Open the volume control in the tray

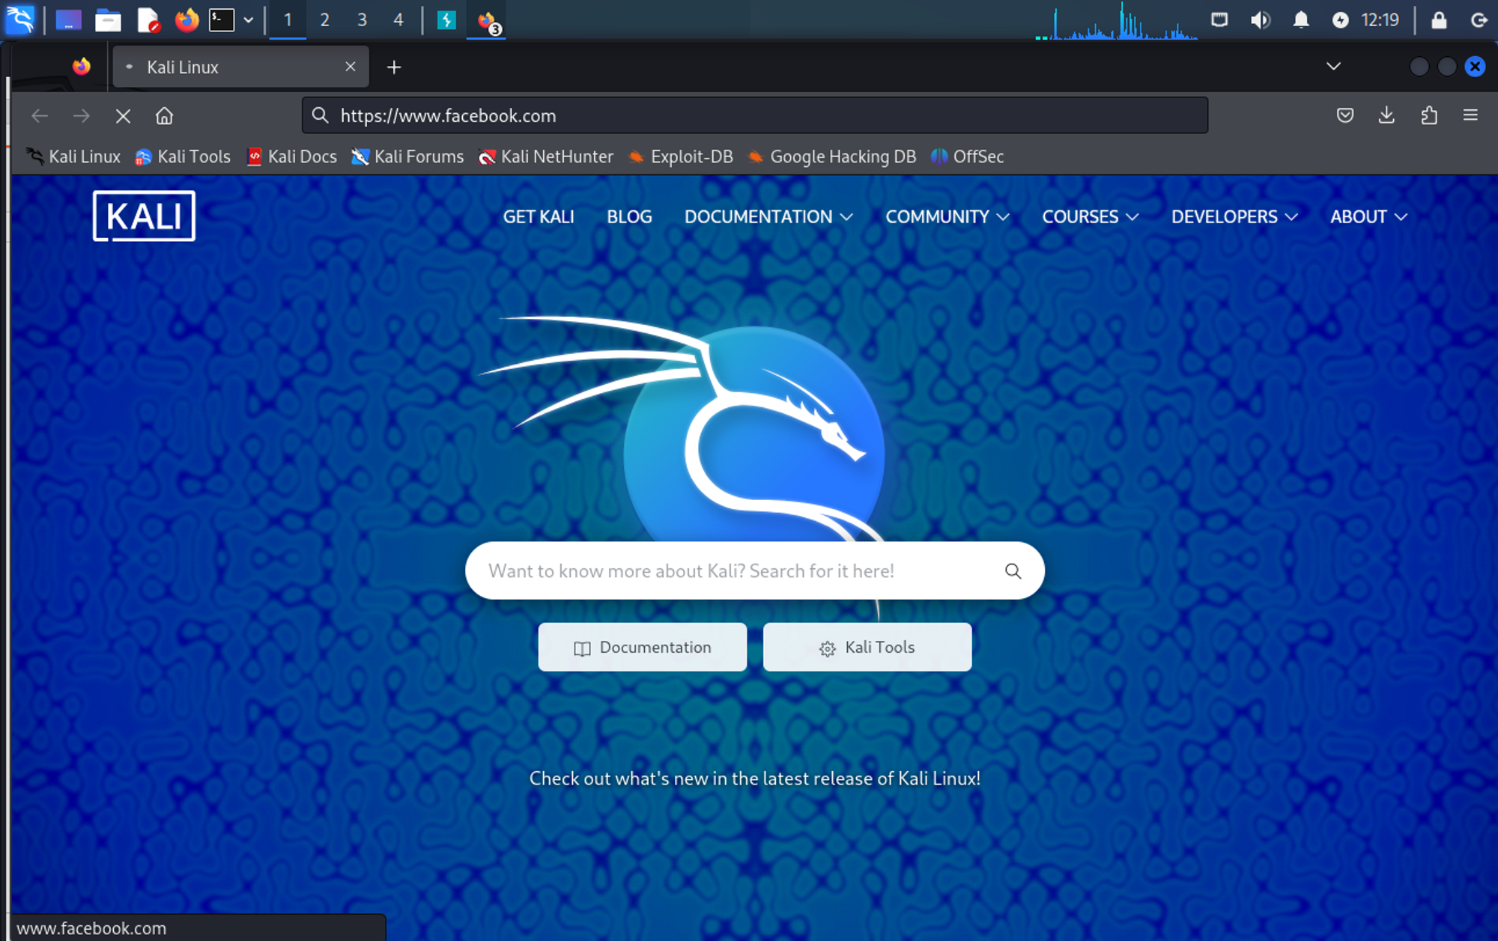point(1261,19)
